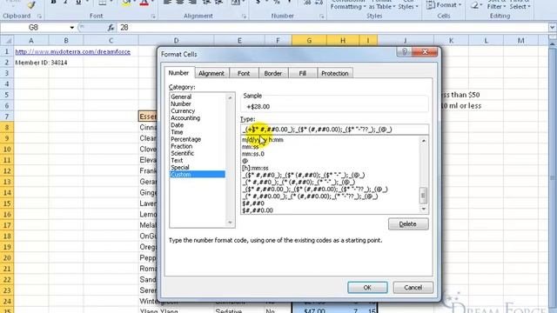Viewport: 557px width, 313px height.
Task: Click the Increase Decimal icon
Action: 307,3
